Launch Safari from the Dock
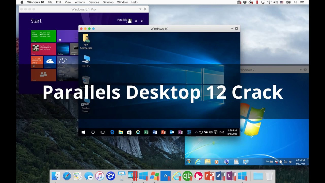The image size is (325, 183). [67, 176]
